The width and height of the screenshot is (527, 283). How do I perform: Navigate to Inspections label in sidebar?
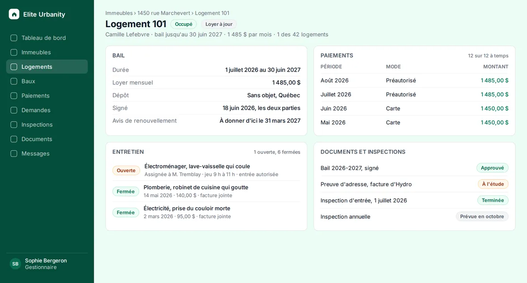tap(37, 124)
